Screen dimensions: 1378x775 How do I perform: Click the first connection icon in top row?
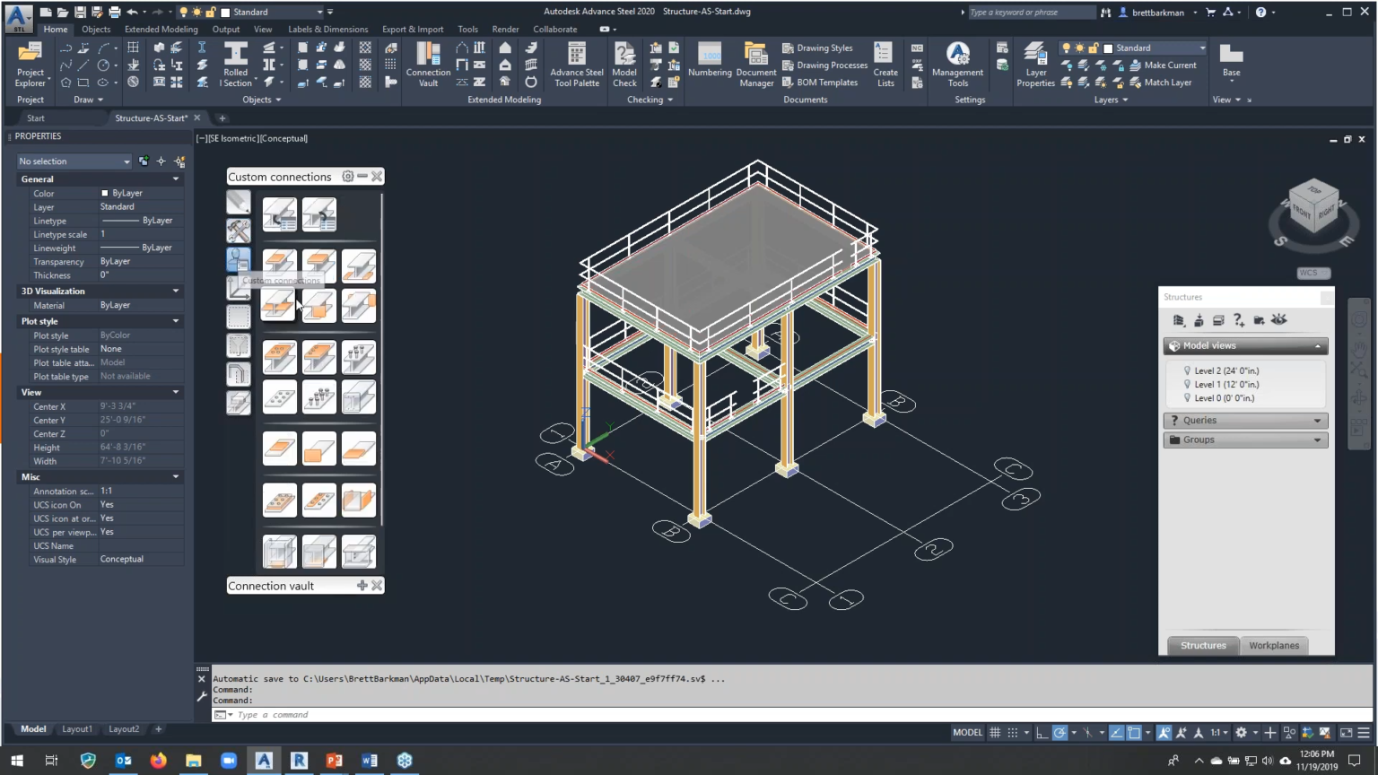279,214
